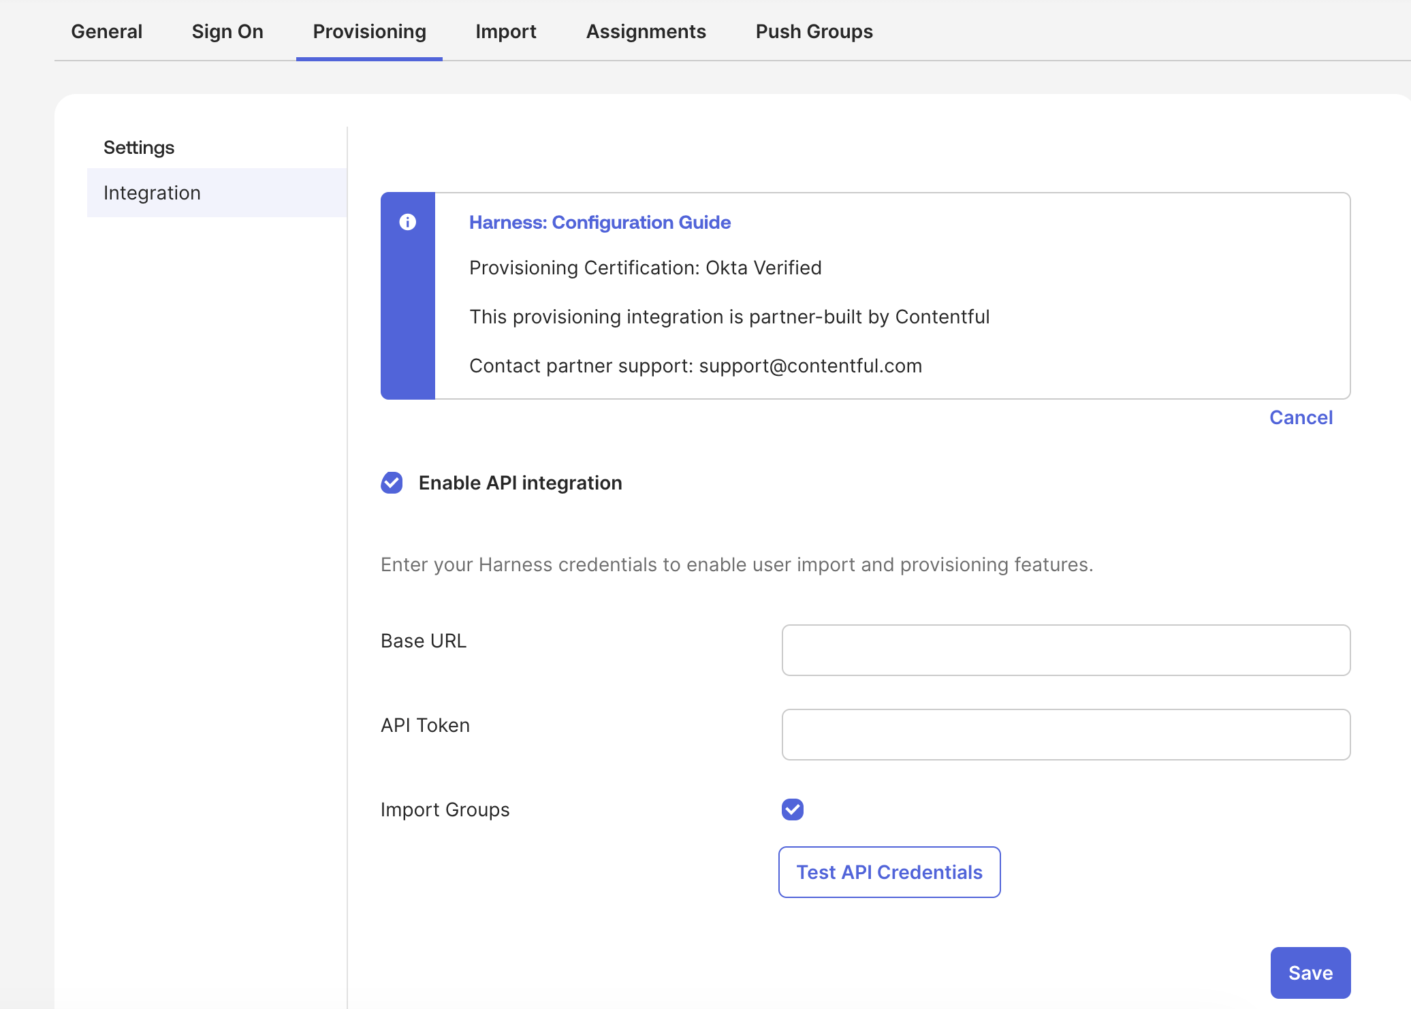Click the Settings sidebar heading
This screenshot has width=1411, height=1009.
pos(139,148)
